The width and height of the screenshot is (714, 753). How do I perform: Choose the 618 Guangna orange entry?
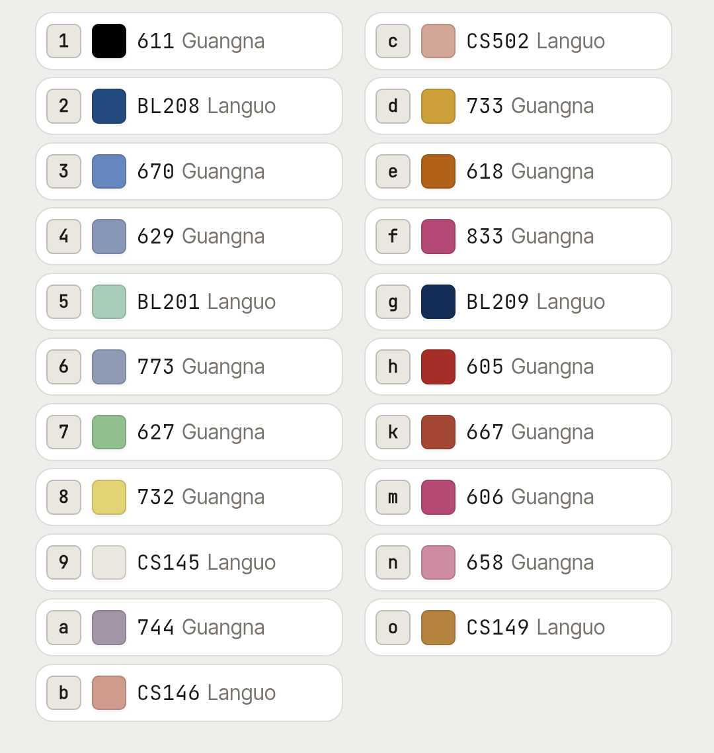coord(518,171)
